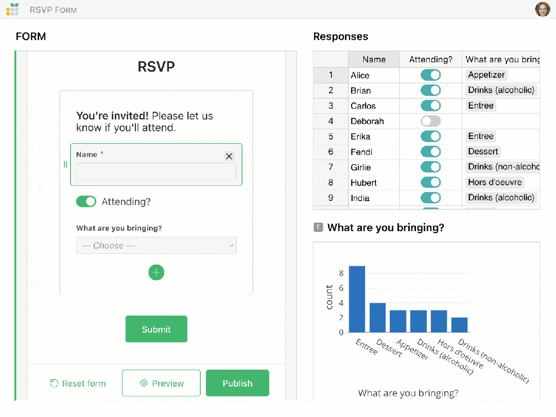Click the 'Fendi' name cell
The height and width of the screenshot is (417, 556).
tap(374, 152)
